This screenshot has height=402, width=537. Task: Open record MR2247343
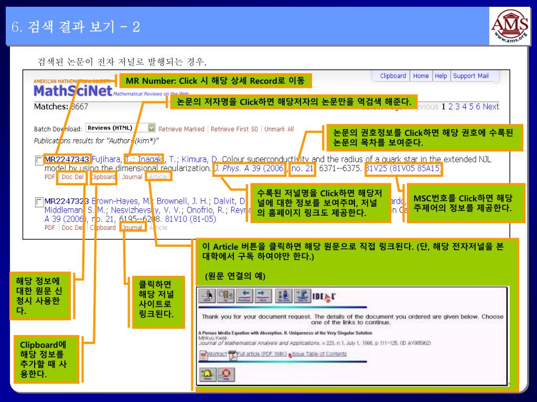[67, 159]
